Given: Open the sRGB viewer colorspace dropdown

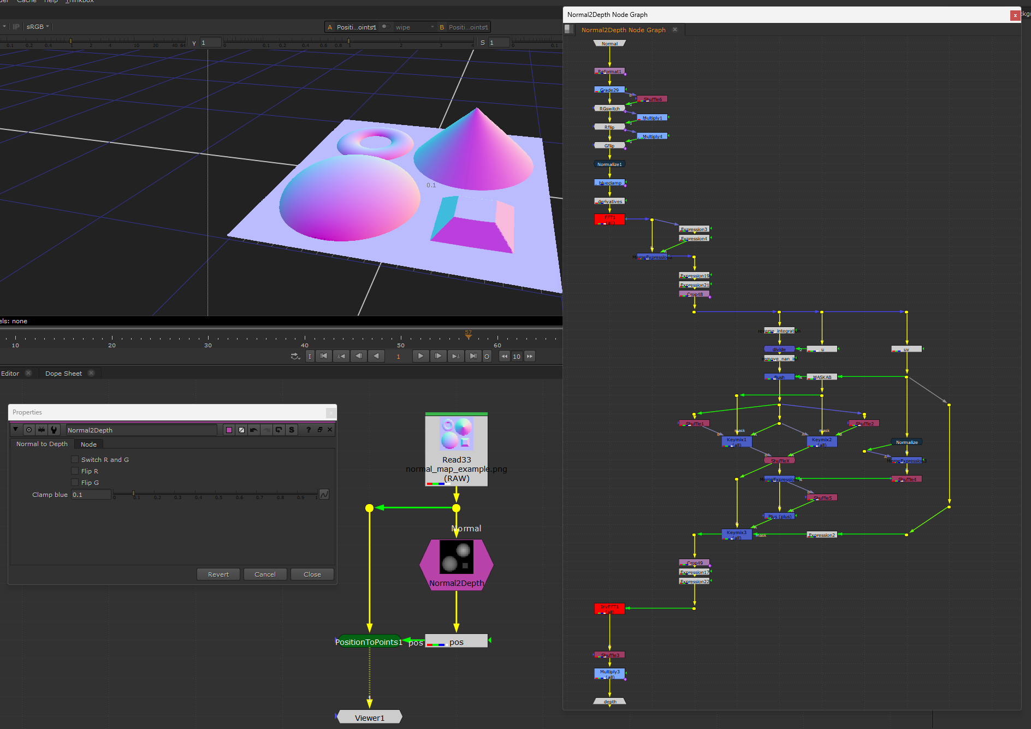Looking at the screenshot, I should pyautogui.click(x=38, y=27).
